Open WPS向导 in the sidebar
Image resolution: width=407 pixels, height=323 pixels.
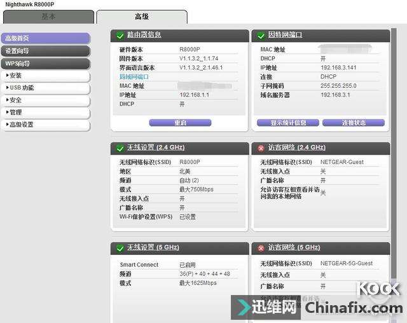tap(46, 64)
